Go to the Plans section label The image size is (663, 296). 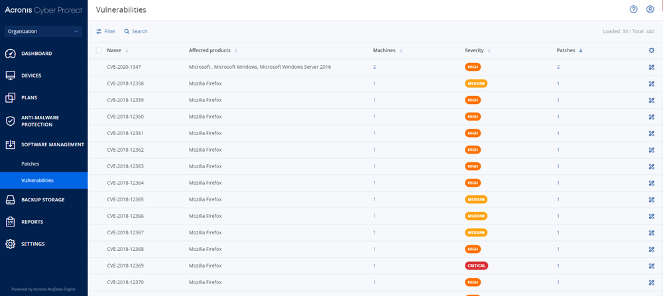(29, 97)
